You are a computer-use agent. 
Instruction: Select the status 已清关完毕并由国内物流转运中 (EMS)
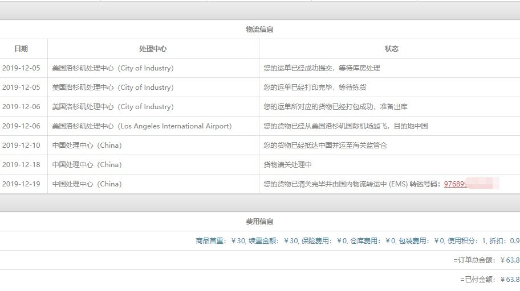336,184
